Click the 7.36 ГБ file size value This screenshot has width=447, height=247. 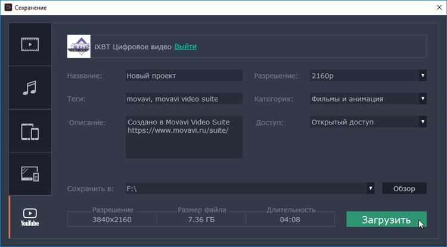pyautogui.click(x=201, y=220)
